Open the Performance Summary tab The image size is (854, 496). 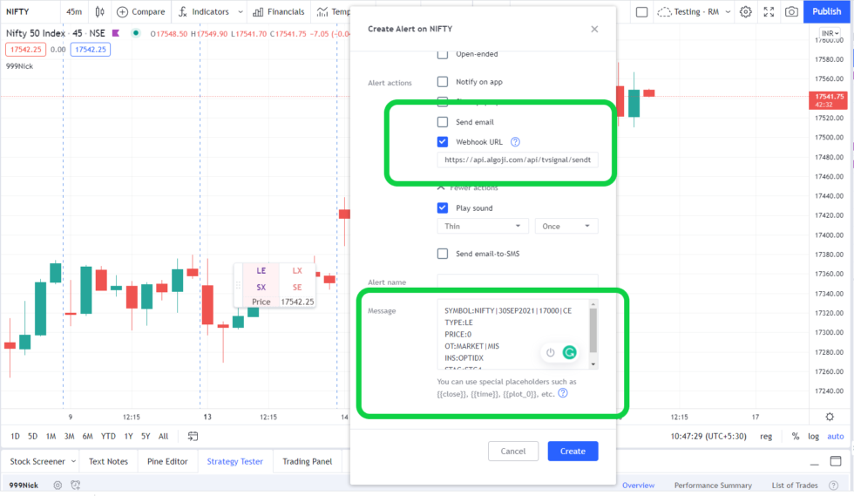click(713, 485)
